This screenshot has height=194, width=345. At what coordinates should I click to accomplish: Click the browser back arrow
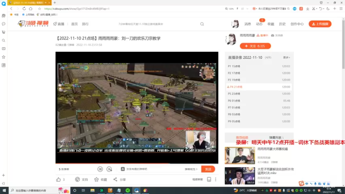tap(11, 9)
